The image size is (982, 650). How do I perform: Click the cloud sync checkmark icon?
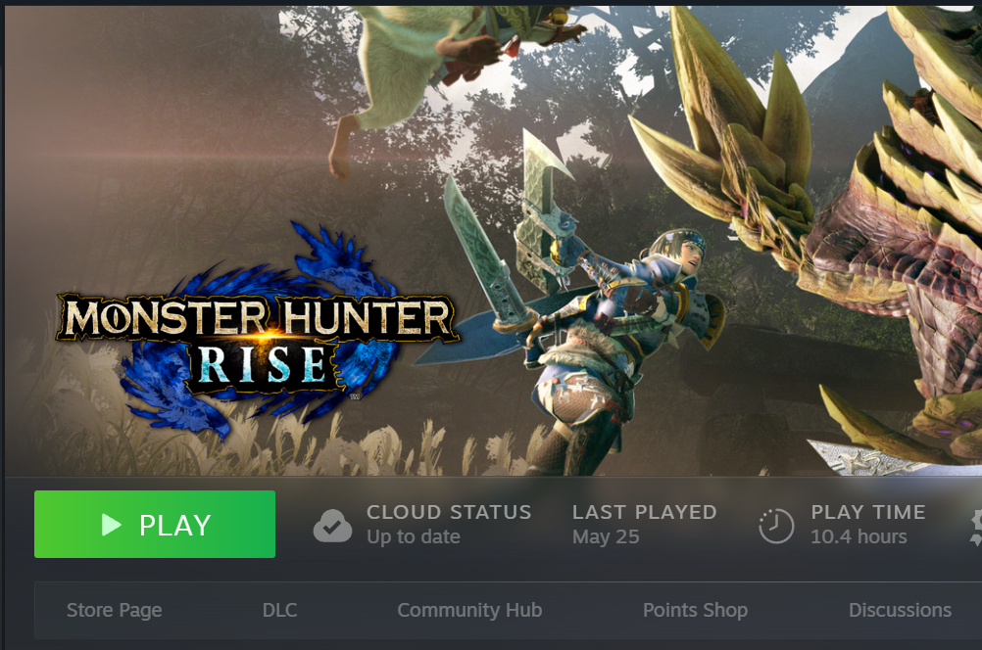332,526
